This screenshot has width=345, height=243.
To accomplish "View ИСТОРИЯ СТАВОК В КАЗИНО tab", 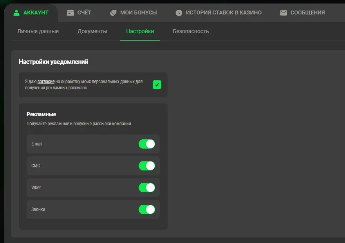I will pos(219,13).
